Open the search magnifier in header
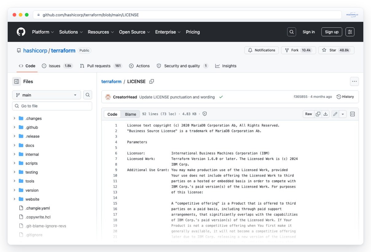The image size is (371, 252). (x=291, y=32)
